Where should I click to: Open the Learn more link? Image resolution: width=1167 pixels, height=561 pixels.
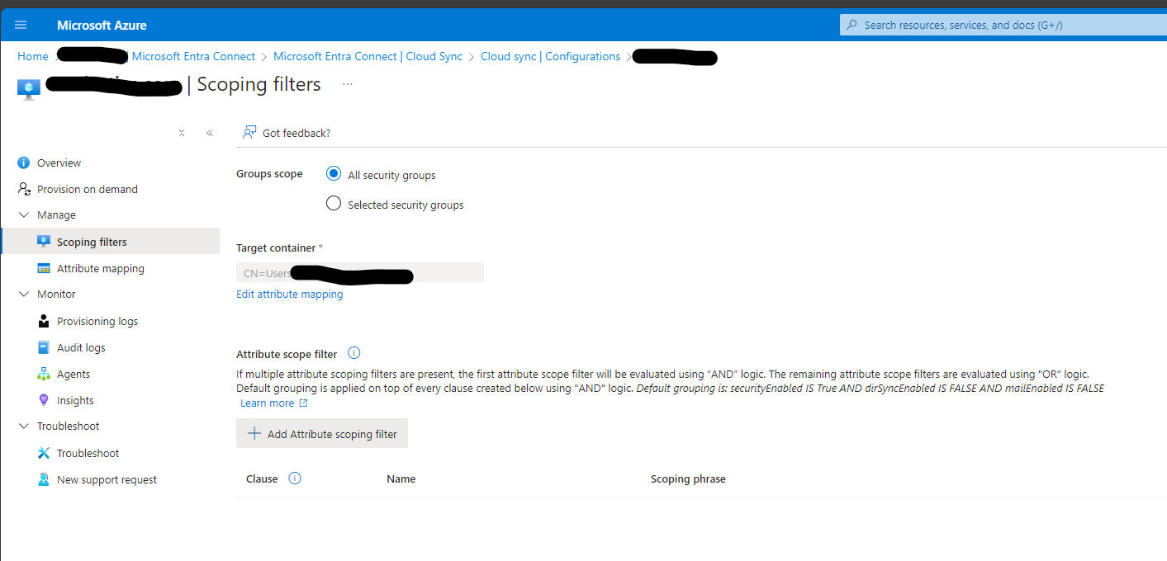coord(267,403)
